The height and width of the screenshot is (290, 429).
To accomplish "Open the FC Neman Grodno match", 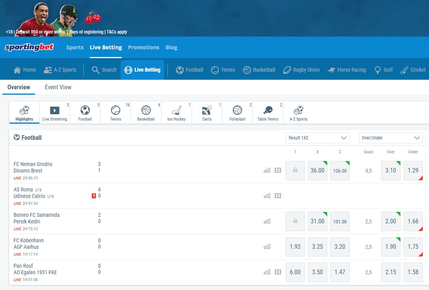I will [x=33, y=167].
